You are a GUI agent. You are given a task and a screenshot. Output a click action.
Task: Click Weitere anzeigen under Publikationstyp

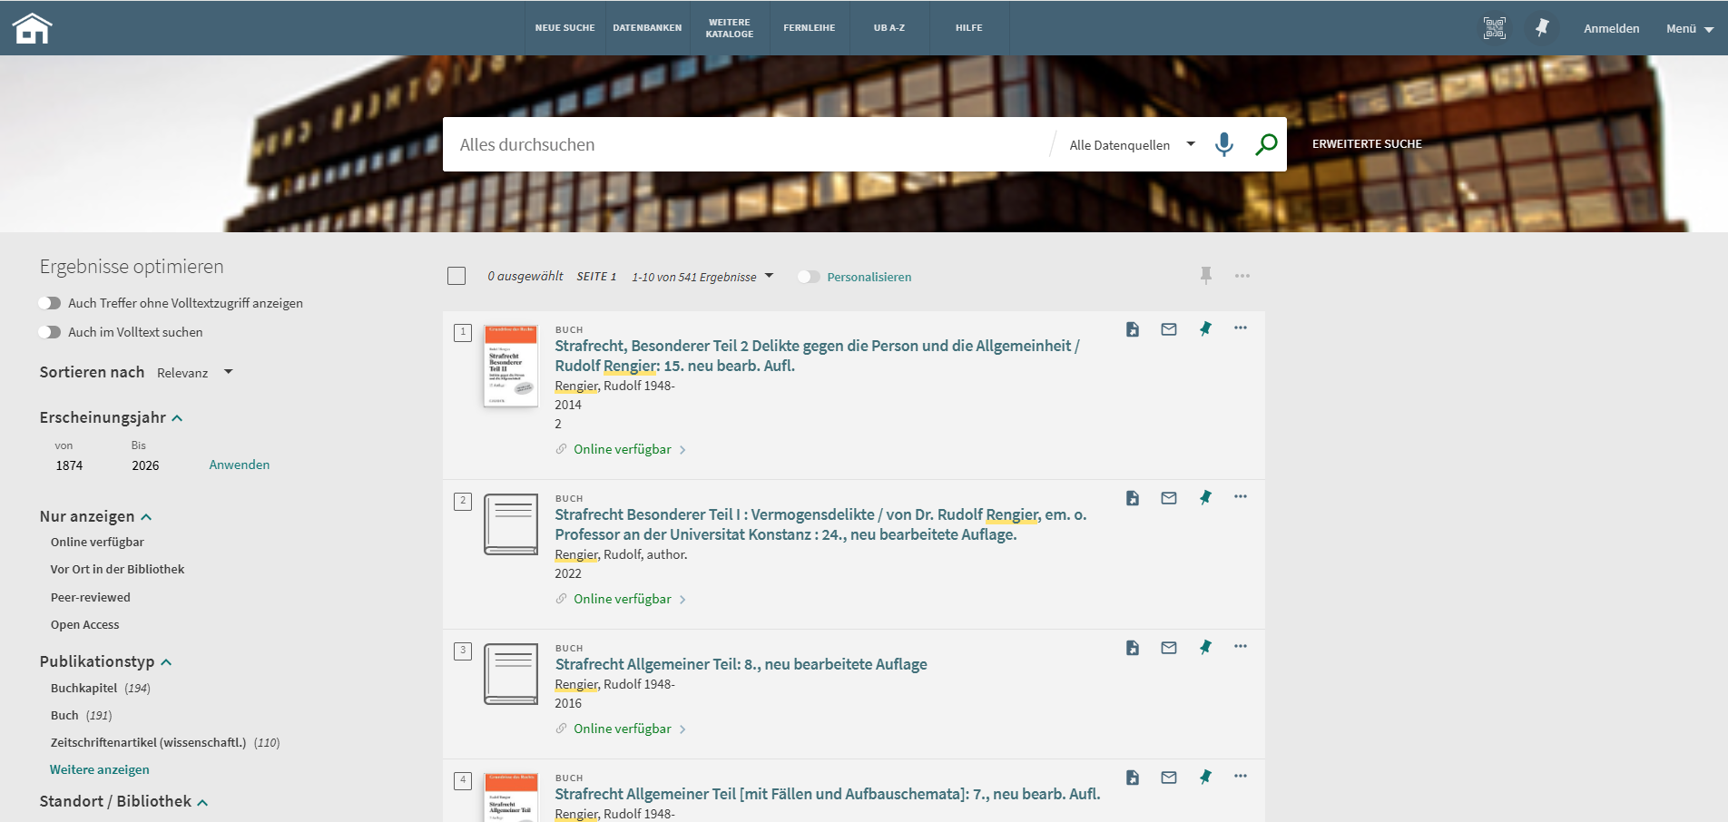coord(100,769)
